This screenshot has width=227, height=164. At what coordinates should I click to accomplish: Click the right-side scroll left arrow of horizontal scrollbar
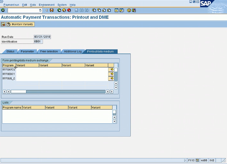108,92
